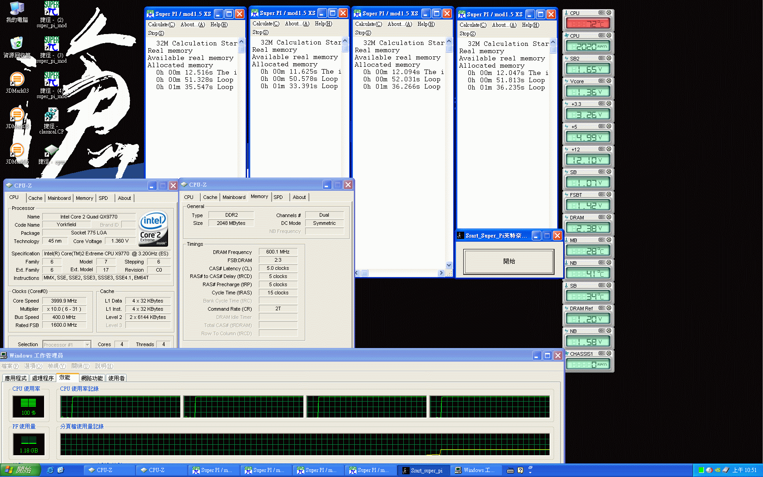Select the 捷徑 - (2) super_pi_mod shortcut
763x477 pixels.
tap(51, 14)
